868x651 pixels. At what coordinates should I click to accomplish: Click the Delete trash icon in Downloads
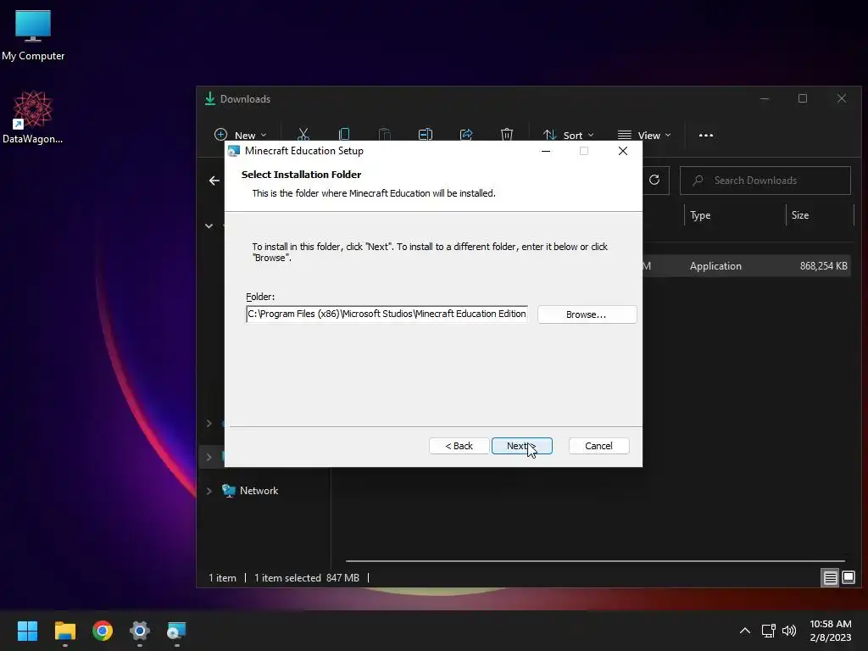[507, 135]
